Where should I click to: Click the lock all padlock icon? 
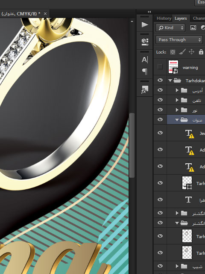[201, 52]
